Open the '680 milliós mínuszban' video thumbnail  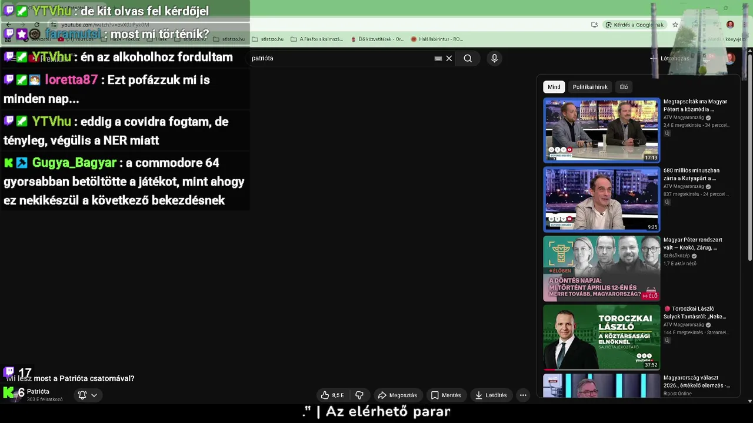pyautogui.click(x=601, y=199)
